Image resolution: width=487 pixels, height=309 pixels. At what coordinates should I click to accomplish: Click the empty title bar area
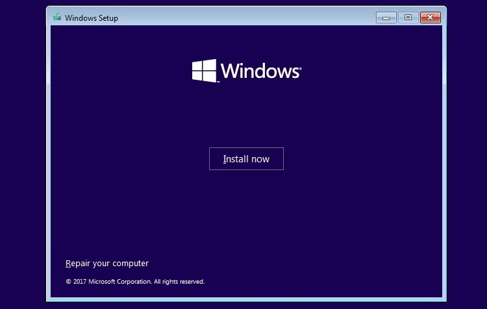pos(247,18)
